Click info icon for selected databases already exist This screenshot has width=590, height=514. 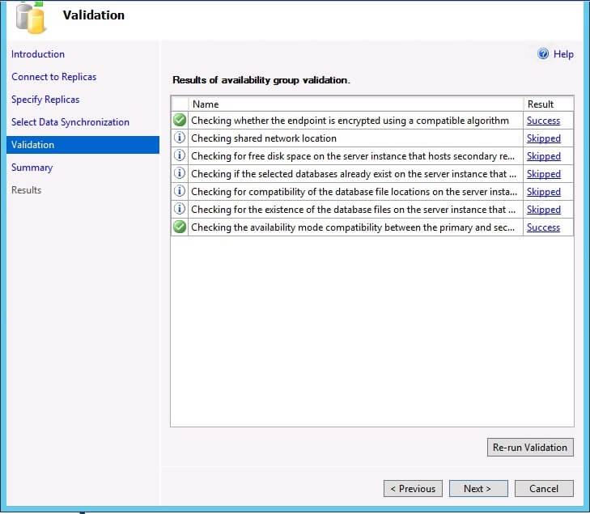tap(180, 174)
